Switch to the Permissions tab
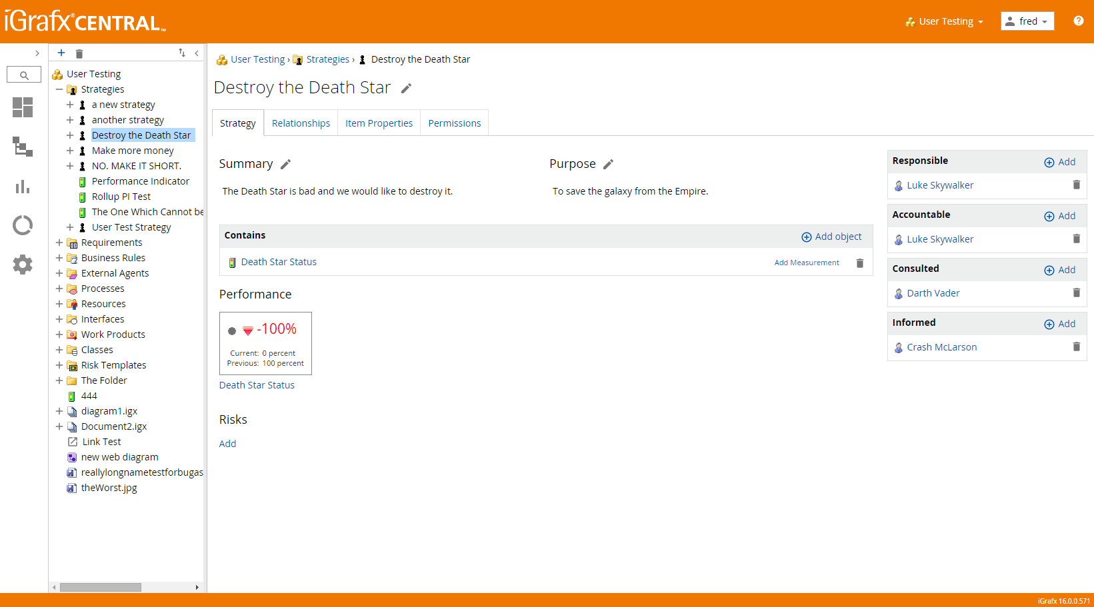Screen dimensions: 1094x607 454,123
